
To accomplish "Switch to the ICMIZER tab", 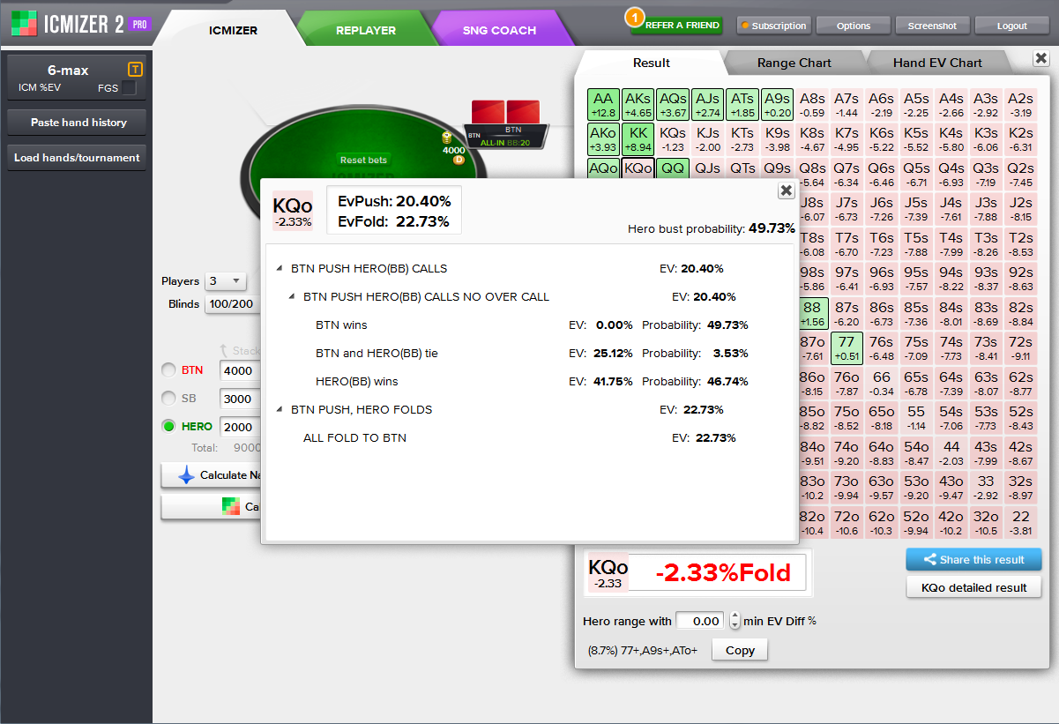I will [233, 30].
